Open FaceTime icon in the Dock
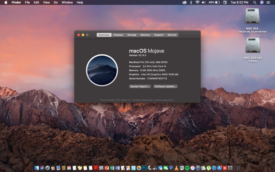Viewport: 275px width, 172px height. point(166,168)
